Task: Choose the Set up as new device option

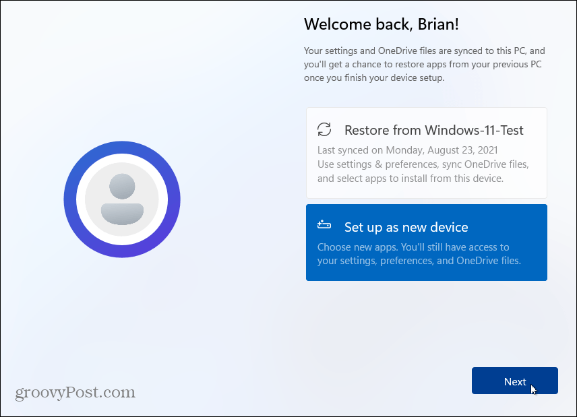Action: click(x=427, y=243)
